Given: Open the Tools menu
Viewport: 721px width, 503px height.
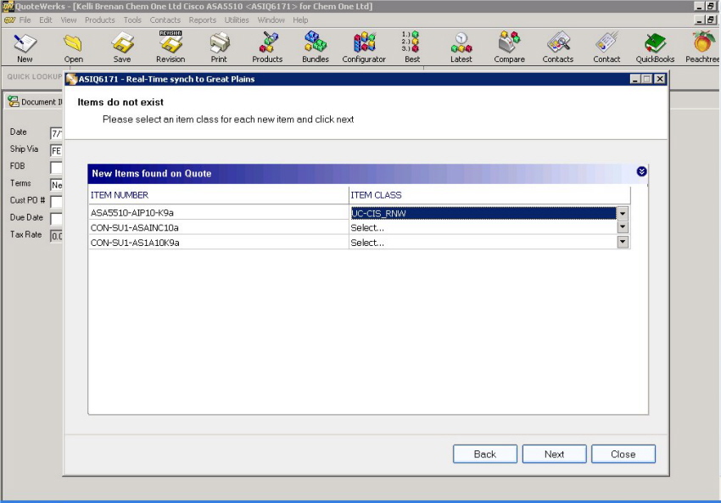Looking at the screenshot, I should pos(132,20).
